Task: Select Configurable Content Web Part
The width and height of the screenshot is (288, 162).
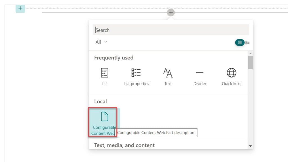Action: tap(104, 122)
